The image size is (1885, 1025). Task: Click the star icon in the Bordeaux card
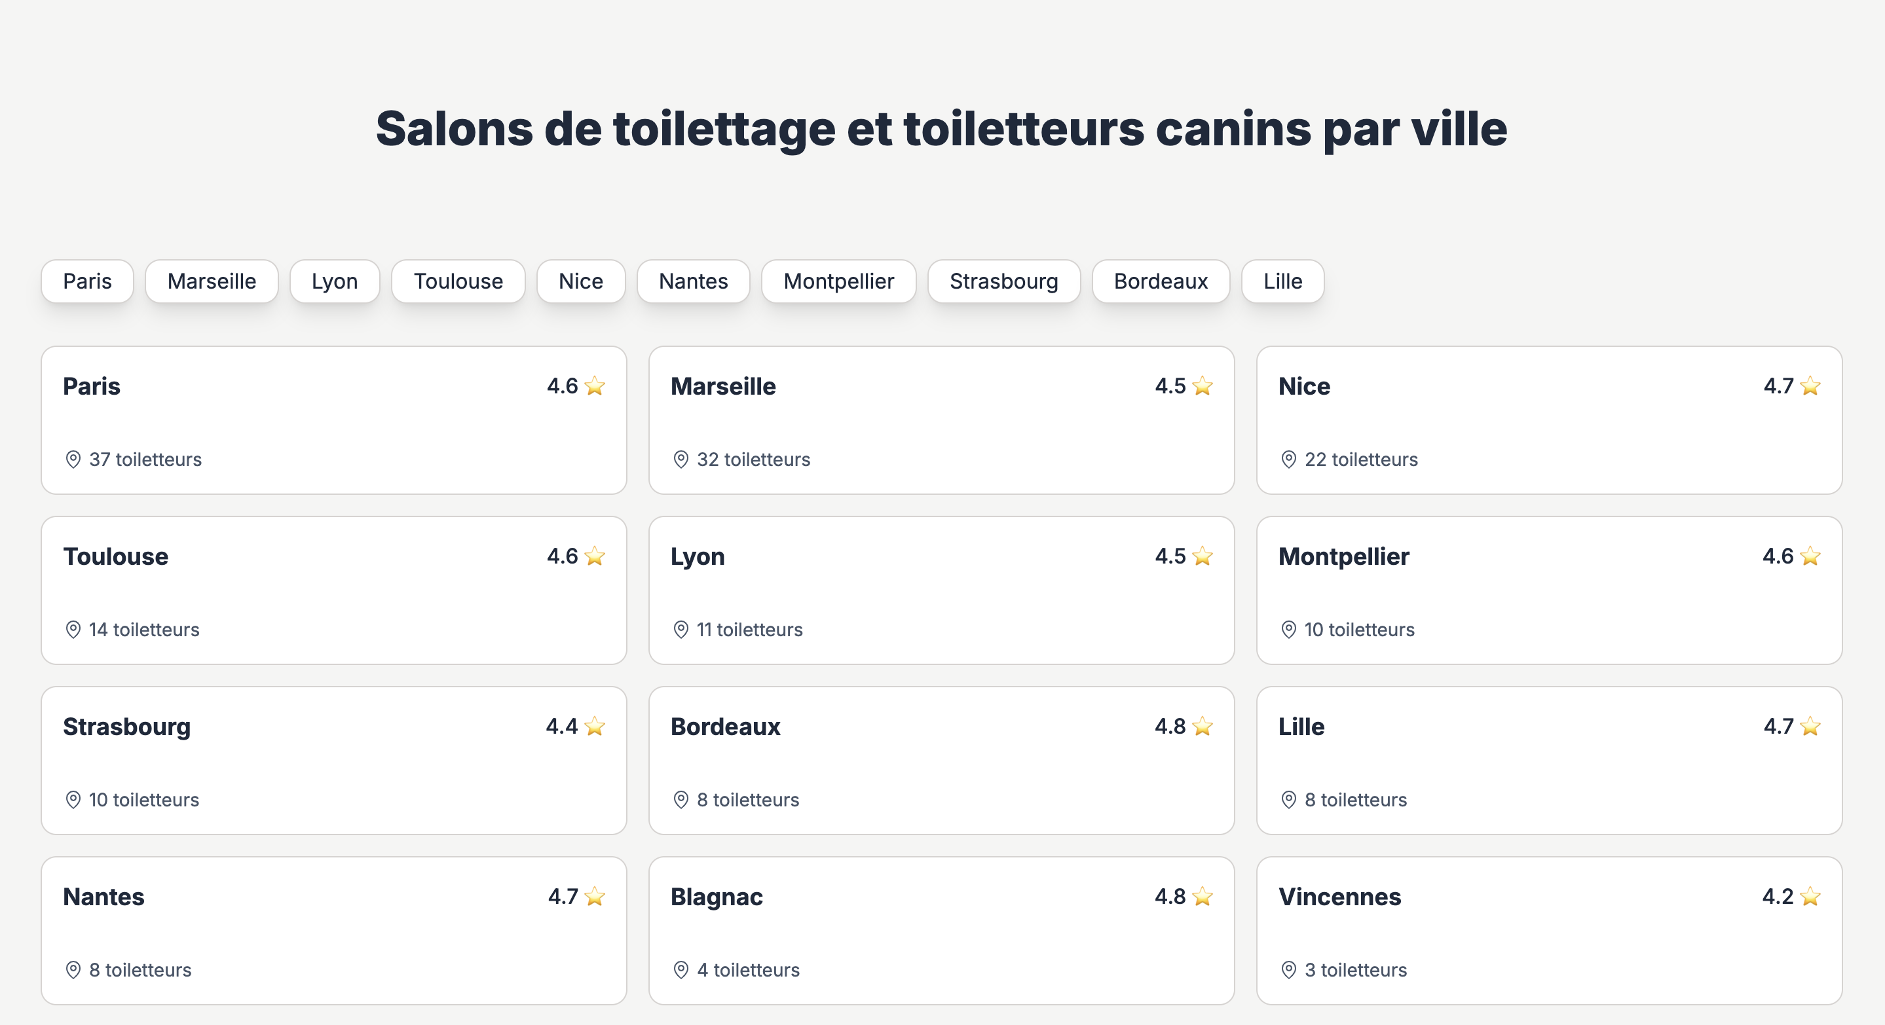point(1203,726)
